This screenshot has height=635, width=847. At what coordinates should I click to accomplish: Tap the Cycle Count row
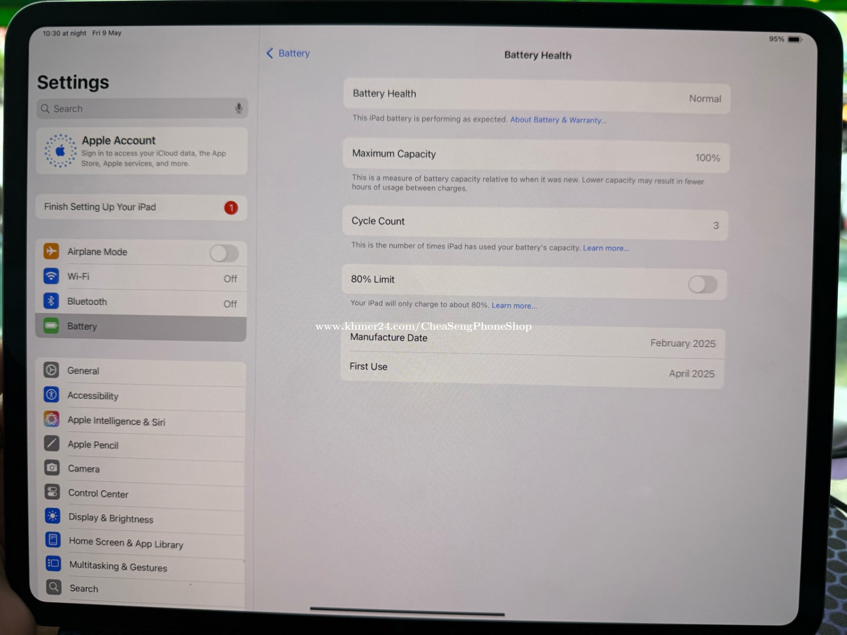coord(535,223)
